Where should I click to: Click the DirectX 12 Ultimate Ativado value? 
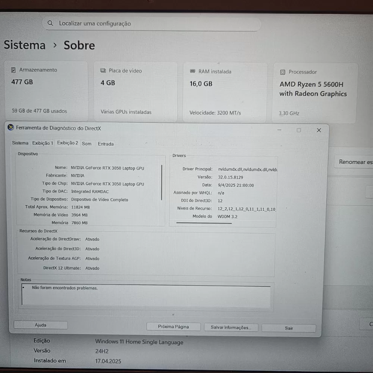point(92,268)
